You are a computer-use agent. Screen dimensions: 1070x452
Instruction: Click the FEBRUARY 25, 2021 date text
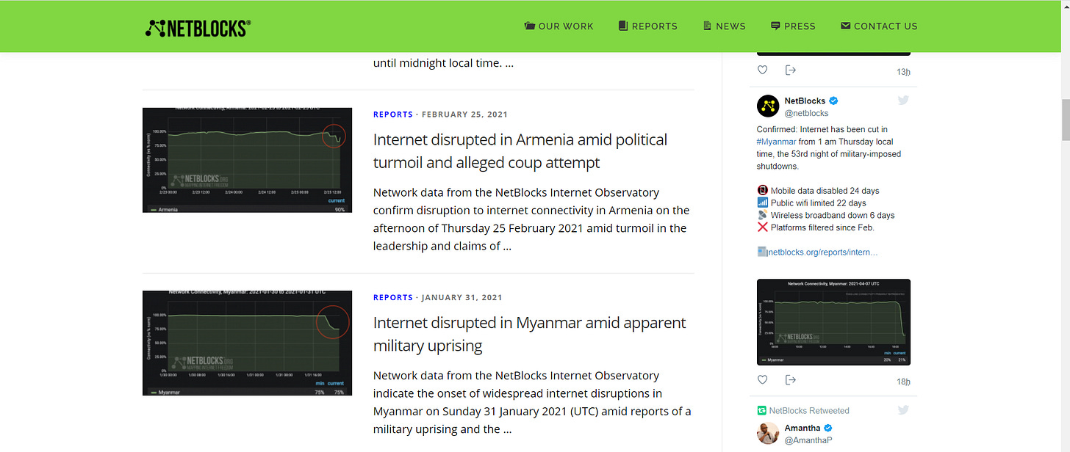tap(464, 114)
